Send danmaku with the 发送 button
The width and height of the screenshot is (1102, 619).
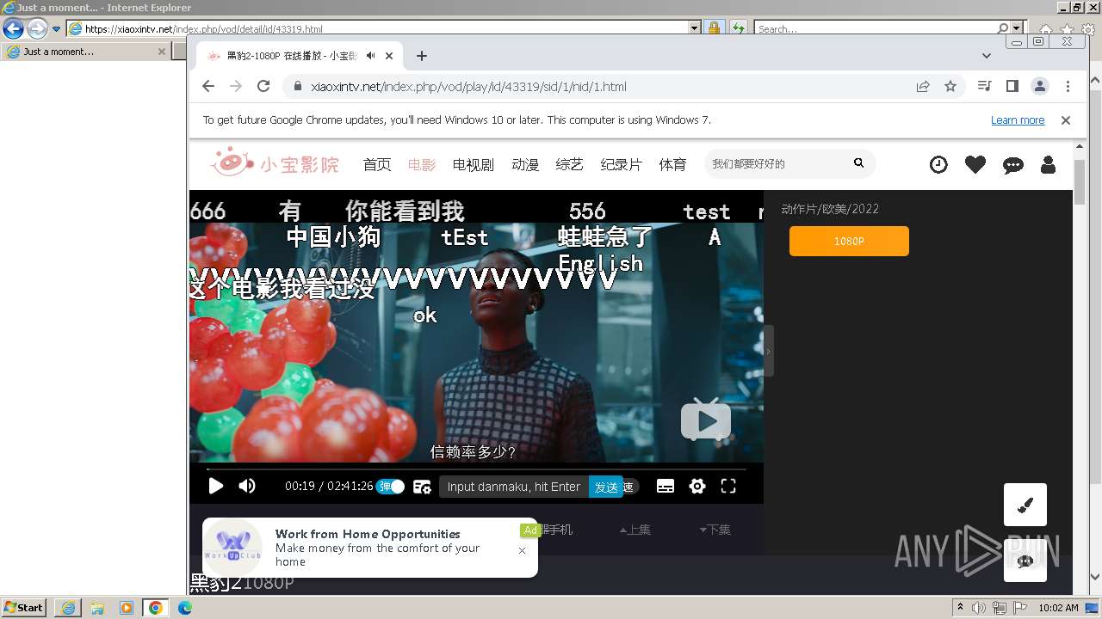pos(606,487)
